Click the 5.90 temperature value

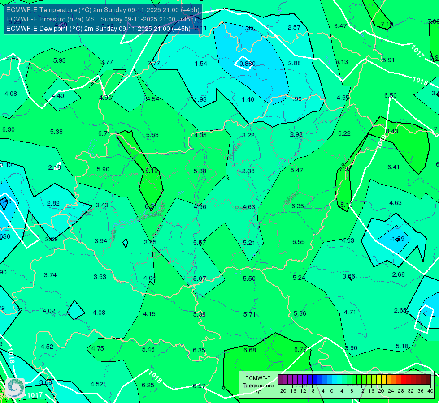103,169
